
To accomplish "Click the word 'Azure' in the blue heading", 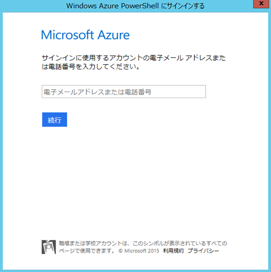I will pyautogui.click(x=113, y=35).
